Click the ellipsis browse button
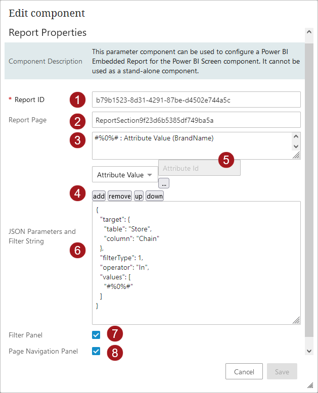The height and width of the screenshot is (393, 318). [164, 183]
